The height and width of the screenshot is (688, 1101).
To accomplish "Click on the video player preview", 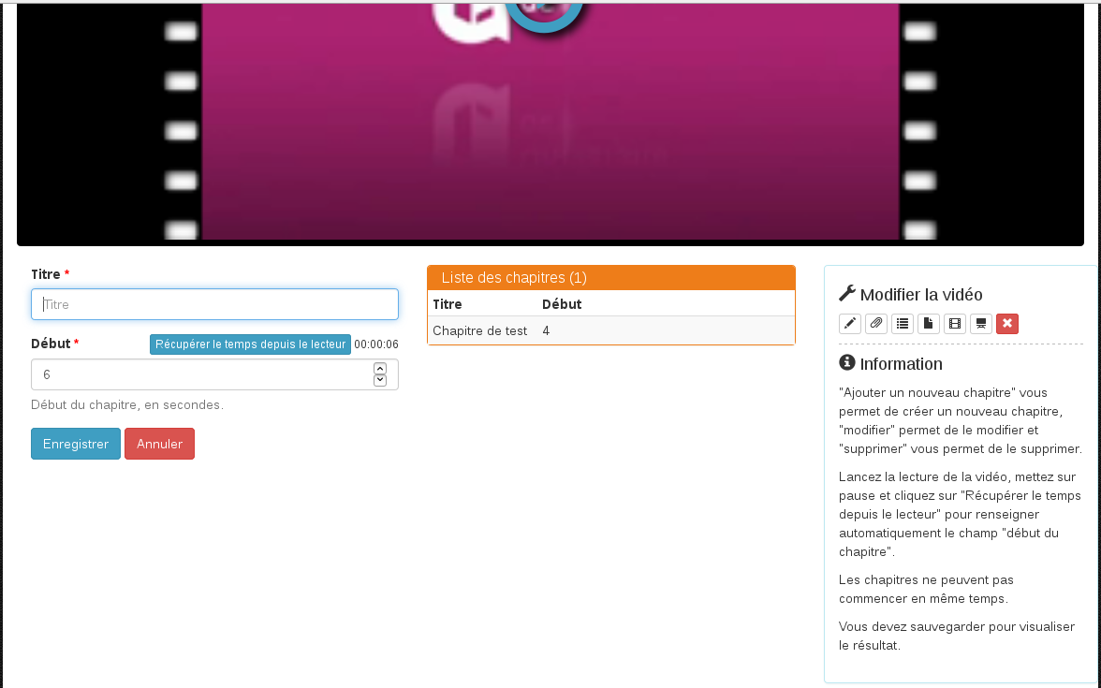I will (x=550, y=122).
